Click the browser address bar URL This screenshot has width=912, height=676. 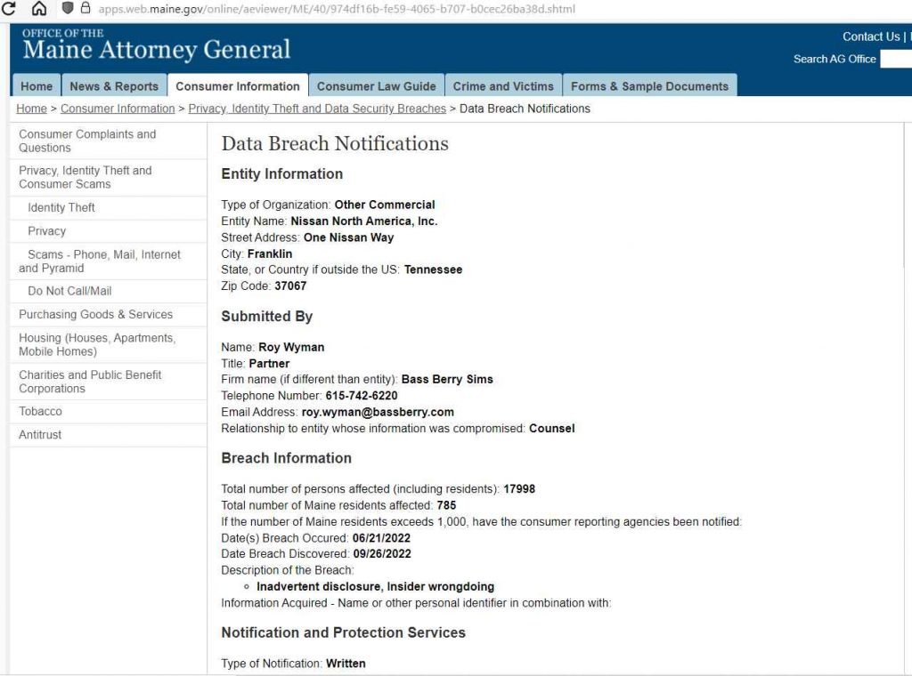[x=336, y=9]
